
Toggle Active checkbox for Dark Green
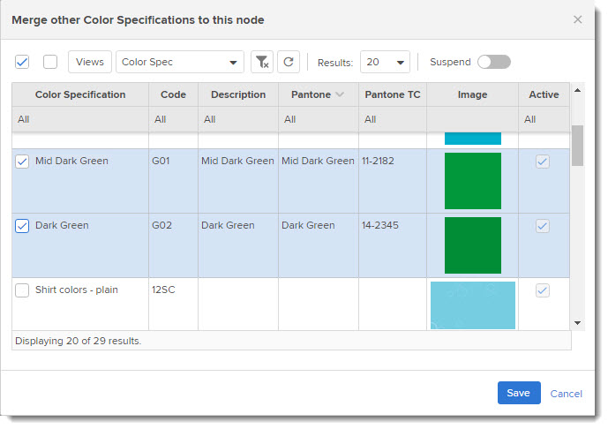pos(543,226)
